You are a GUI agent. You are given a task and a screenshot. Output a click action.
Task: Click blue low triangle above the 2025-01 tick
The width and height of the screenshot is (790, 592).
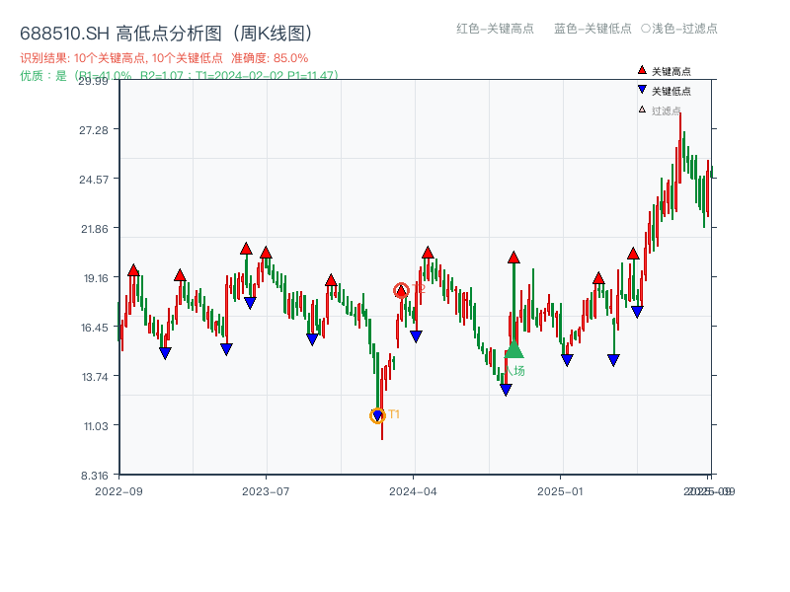click(567, 360)
